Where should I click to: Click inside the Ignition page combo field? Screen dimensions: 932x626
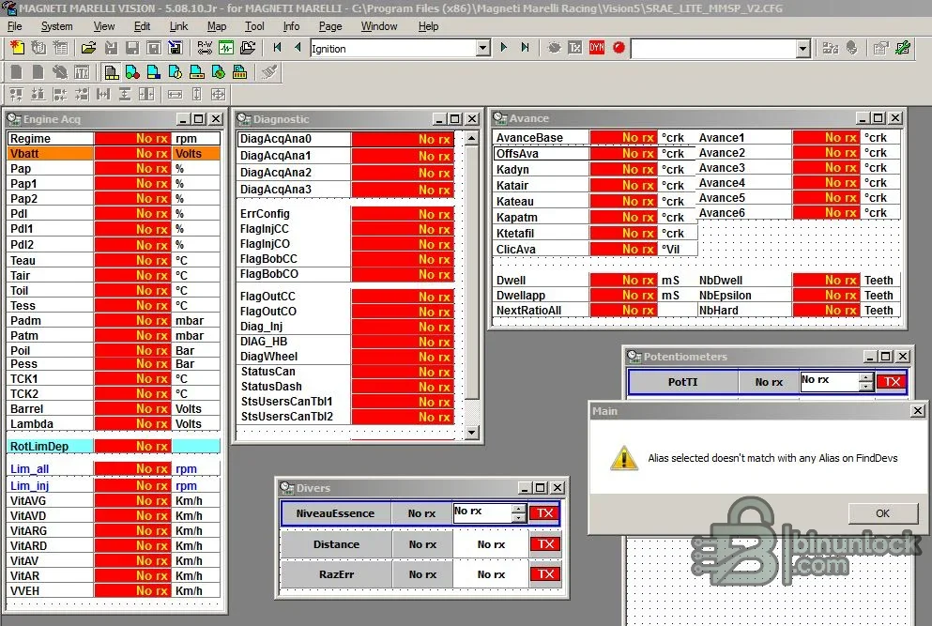point(393,48)
